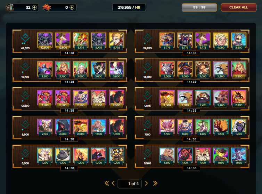This screenshot has height=194, width=262.
Task: Go to the previous page arrow
Action: coord(113,184)
